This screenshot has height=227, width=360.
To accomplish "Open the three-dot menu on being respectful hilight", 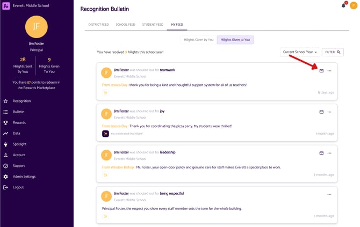I will point(329,194).
